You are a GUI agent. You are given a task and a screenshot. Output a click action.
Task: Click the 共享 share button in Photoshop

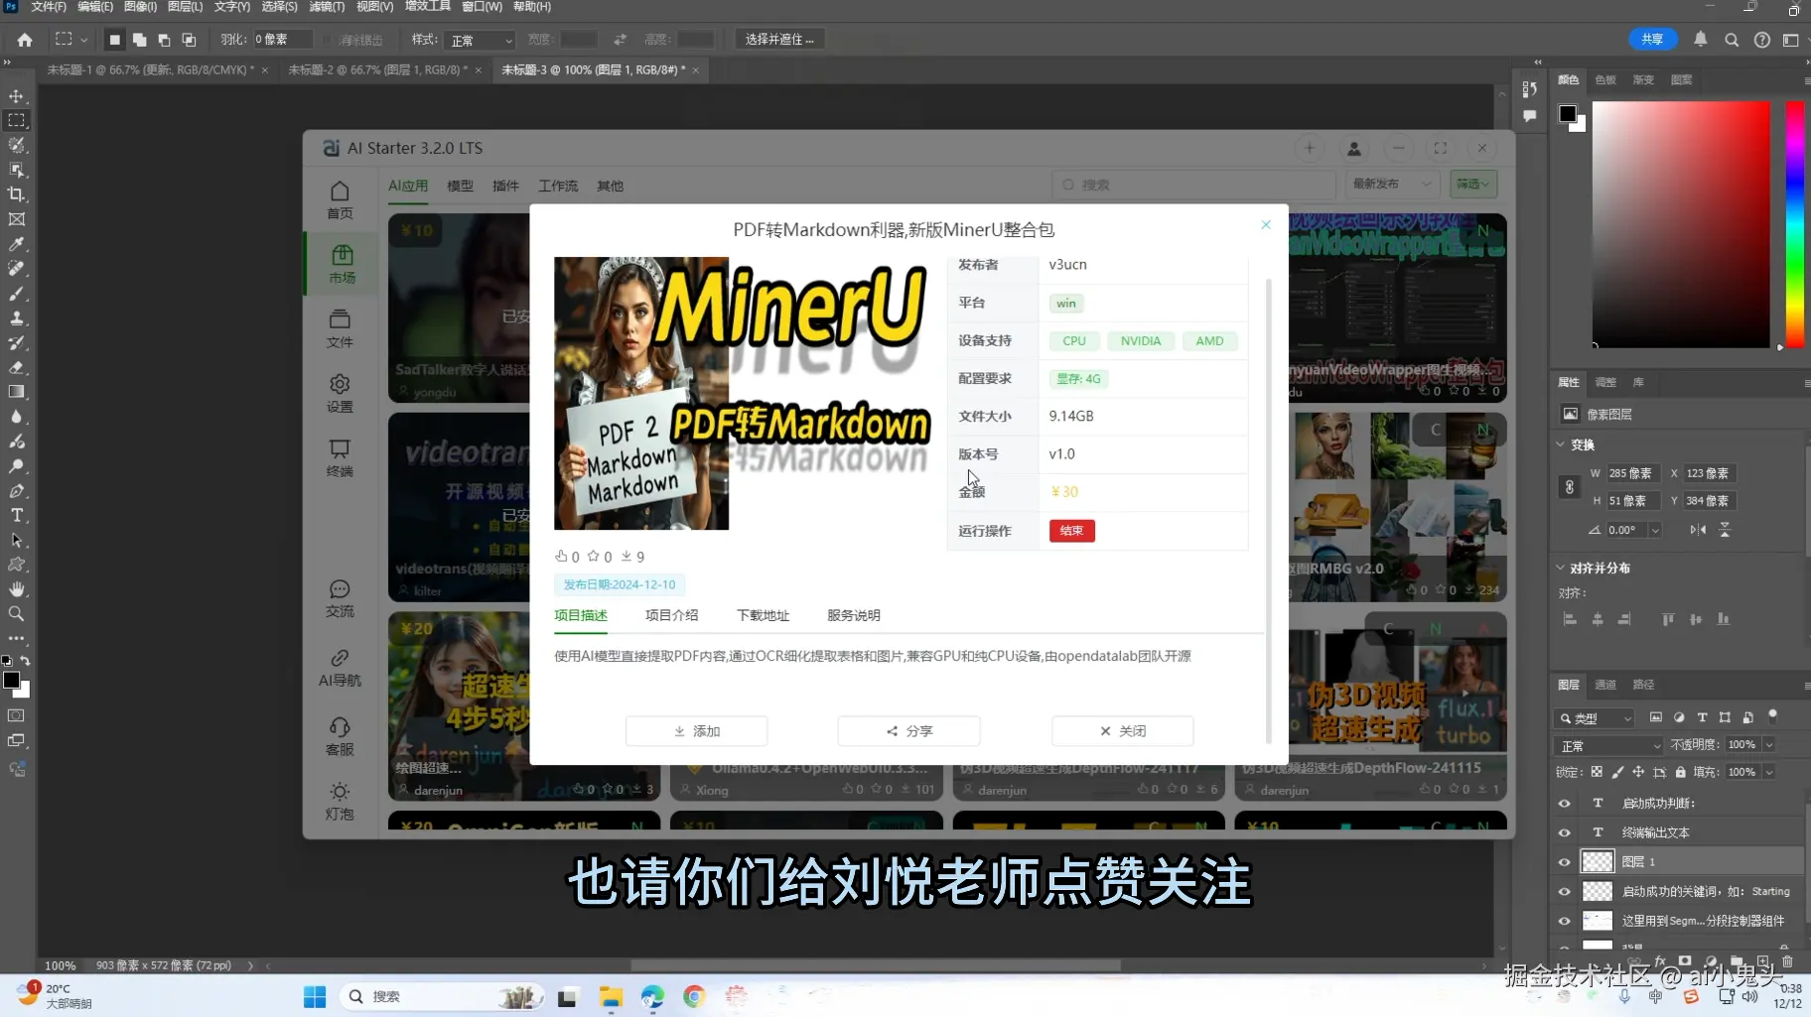click(1652, 40)
